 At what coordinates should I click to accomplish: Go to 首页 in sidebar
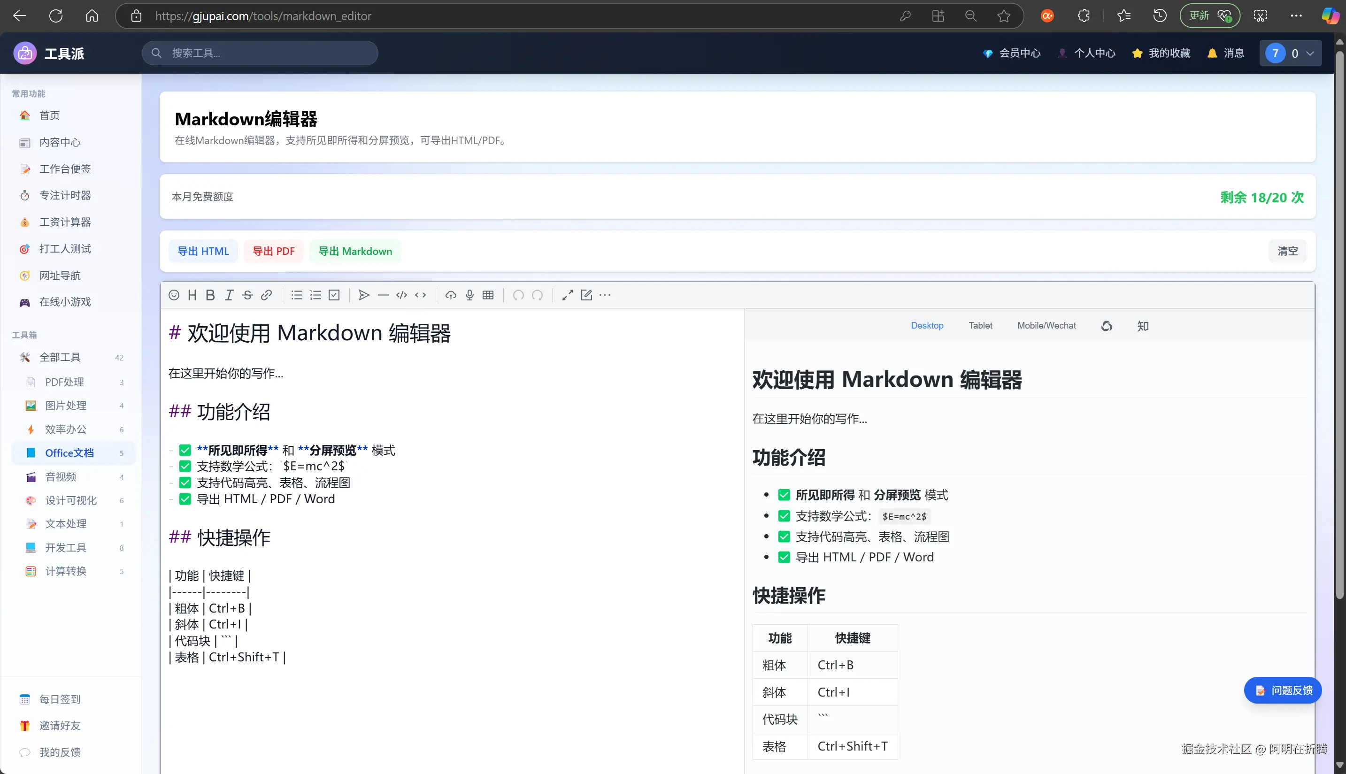[71, 115]
